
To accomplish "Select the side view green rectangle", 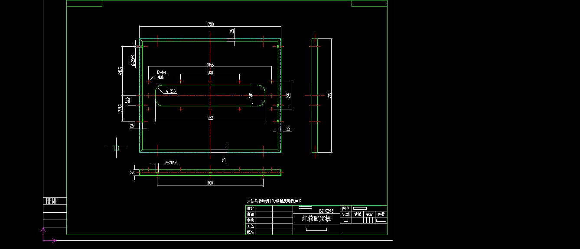I will [x=315, y=96].
